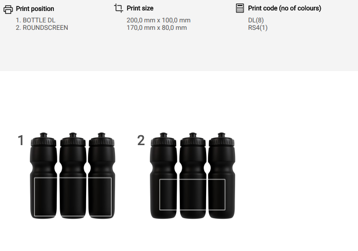This screenshot has width=358, height=251.
Task: Click the 200,0 mm x 100,0 mm size
Action: [x=158, y=20]
